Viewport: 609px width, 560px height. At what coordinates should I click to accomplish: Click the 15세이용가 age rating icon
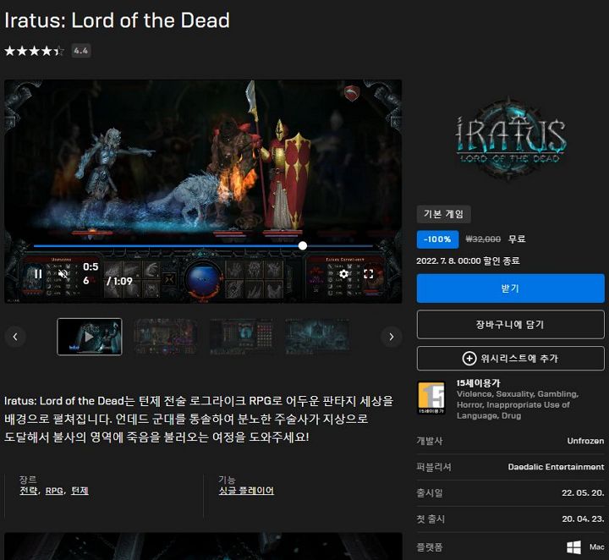pos(431,398)
